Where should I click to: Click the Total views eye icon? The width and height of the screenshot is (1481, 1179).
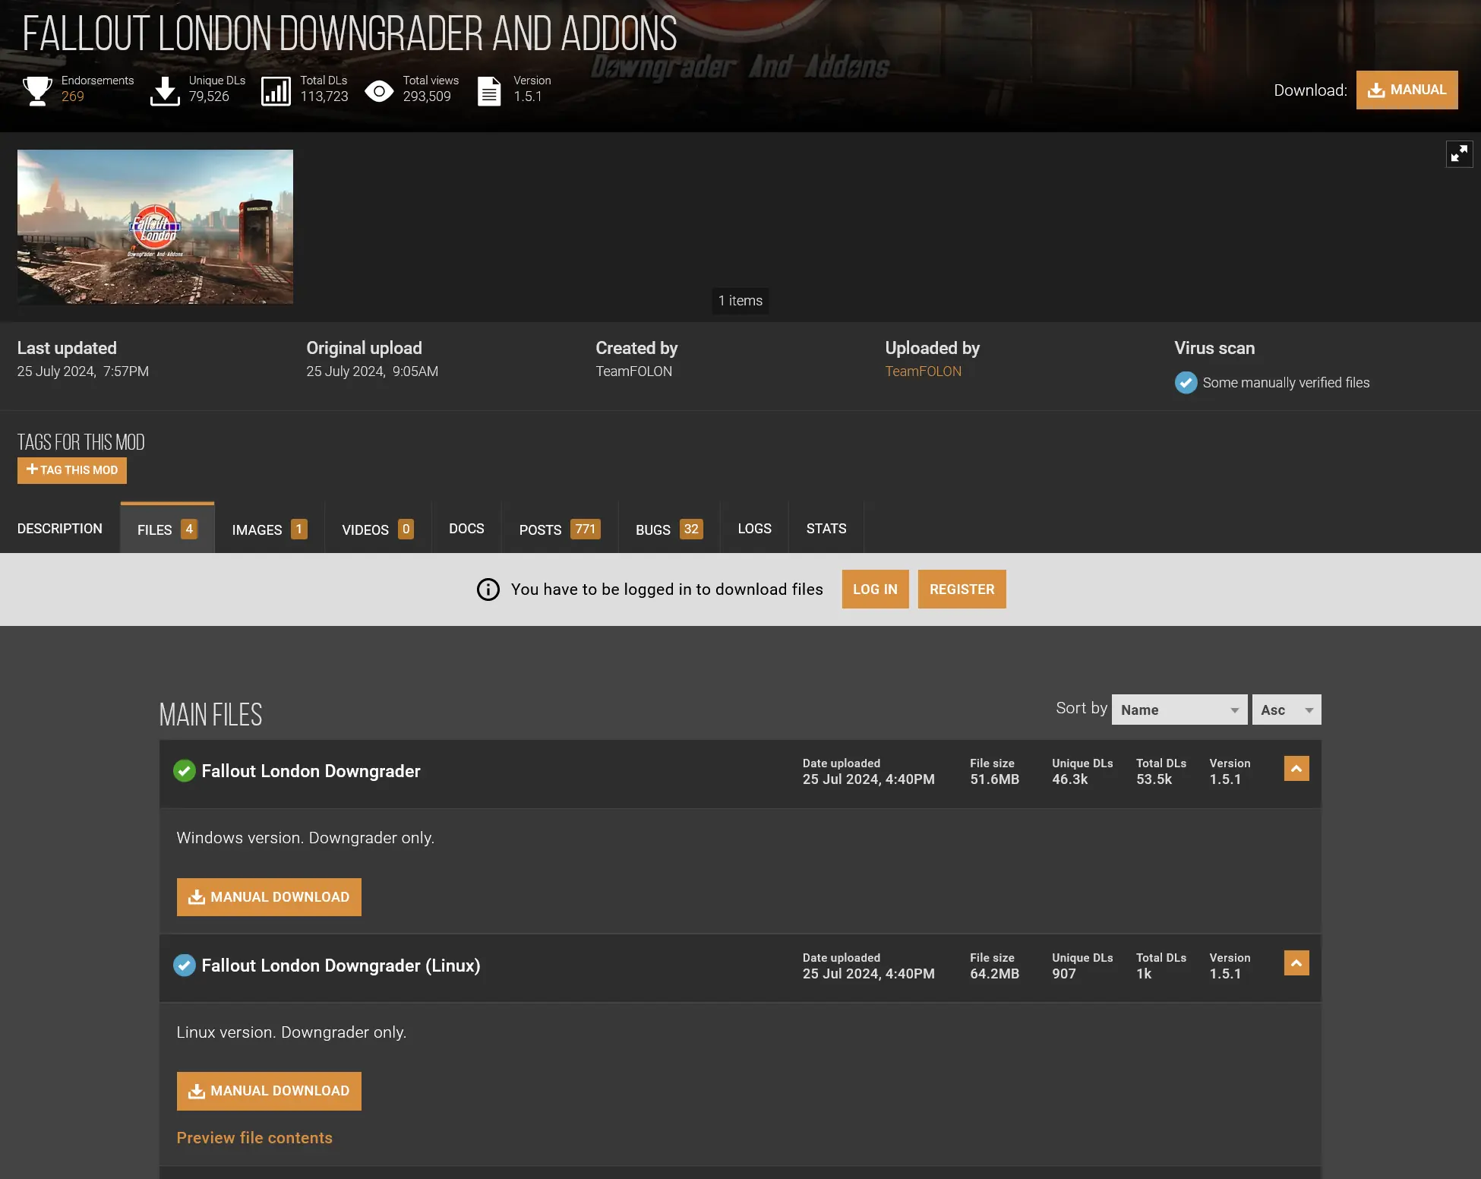[379, 91]
